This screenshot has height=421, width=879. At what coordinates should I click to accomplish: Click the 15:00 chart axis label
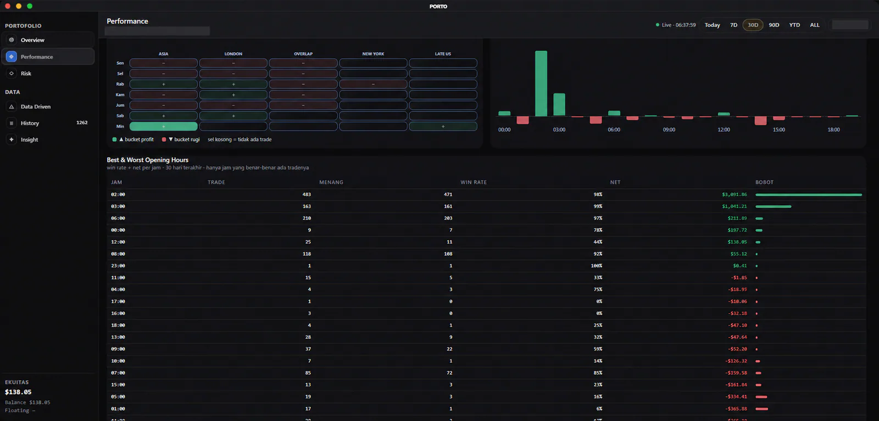point(778,130)
